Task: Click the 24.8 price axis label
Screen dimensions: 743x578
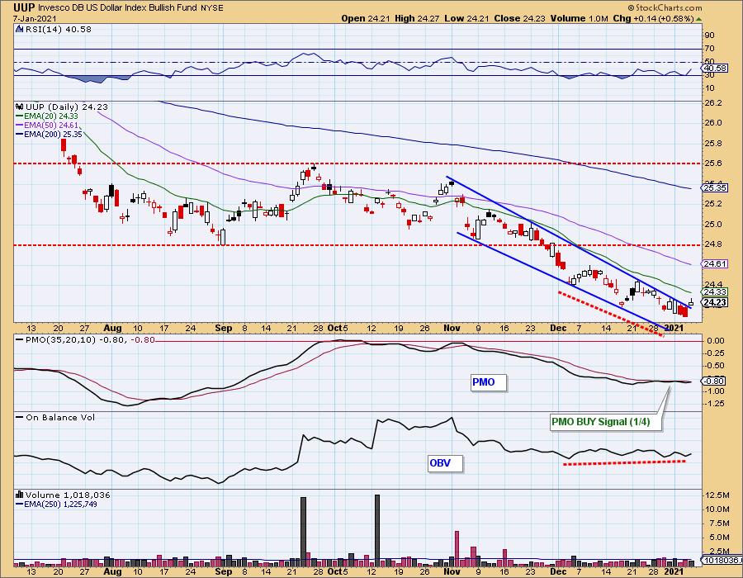Action: (x=712, y=244)
